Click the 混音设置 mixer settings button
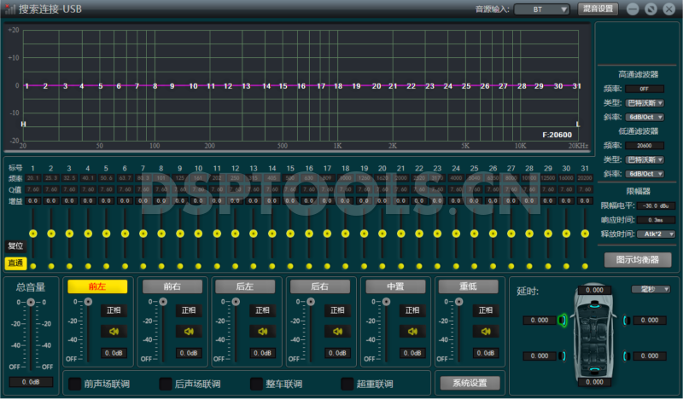The width and height of the screenshot is (683, 399). click(598, 9)
